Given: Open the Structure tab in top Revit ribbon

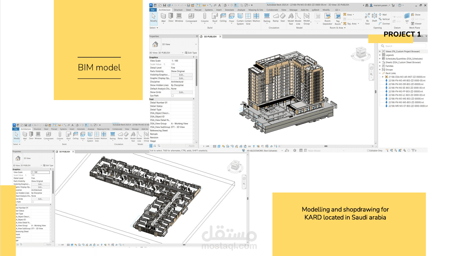Looking at the screenshot, I should pyautogui.click(x=178, y=10).
